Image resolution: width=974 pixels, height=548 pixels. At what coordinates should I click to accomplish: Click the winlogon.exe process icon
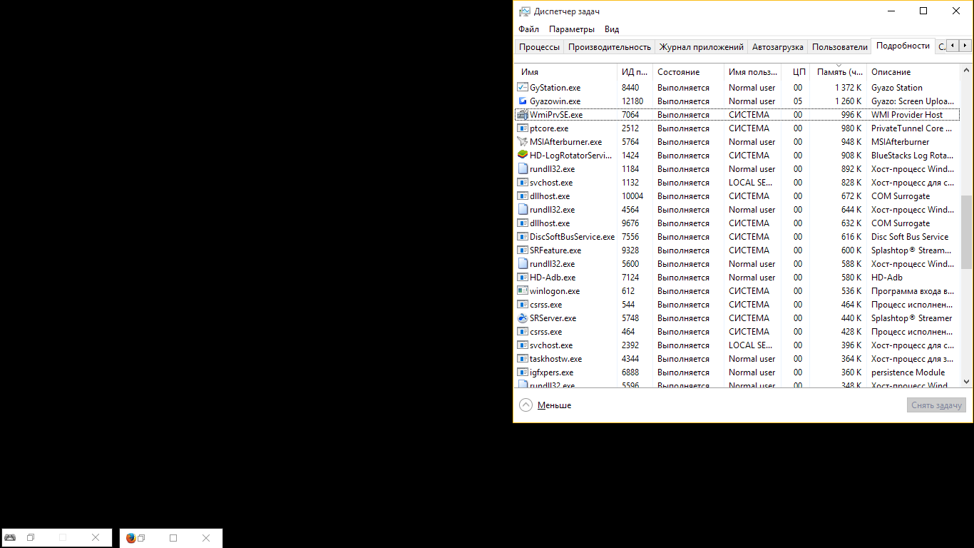tap(522, 291)
